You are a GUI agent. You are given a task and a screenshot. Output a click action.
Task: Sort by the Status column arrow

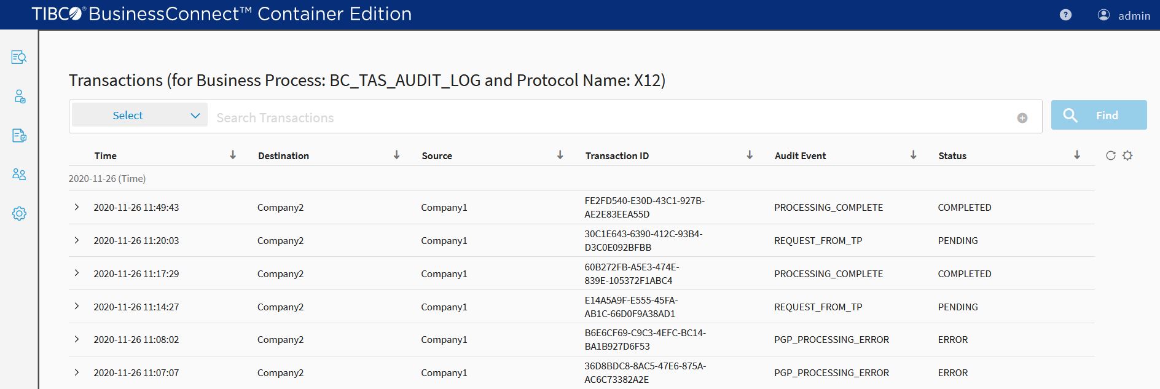(x=1076, y=155)
